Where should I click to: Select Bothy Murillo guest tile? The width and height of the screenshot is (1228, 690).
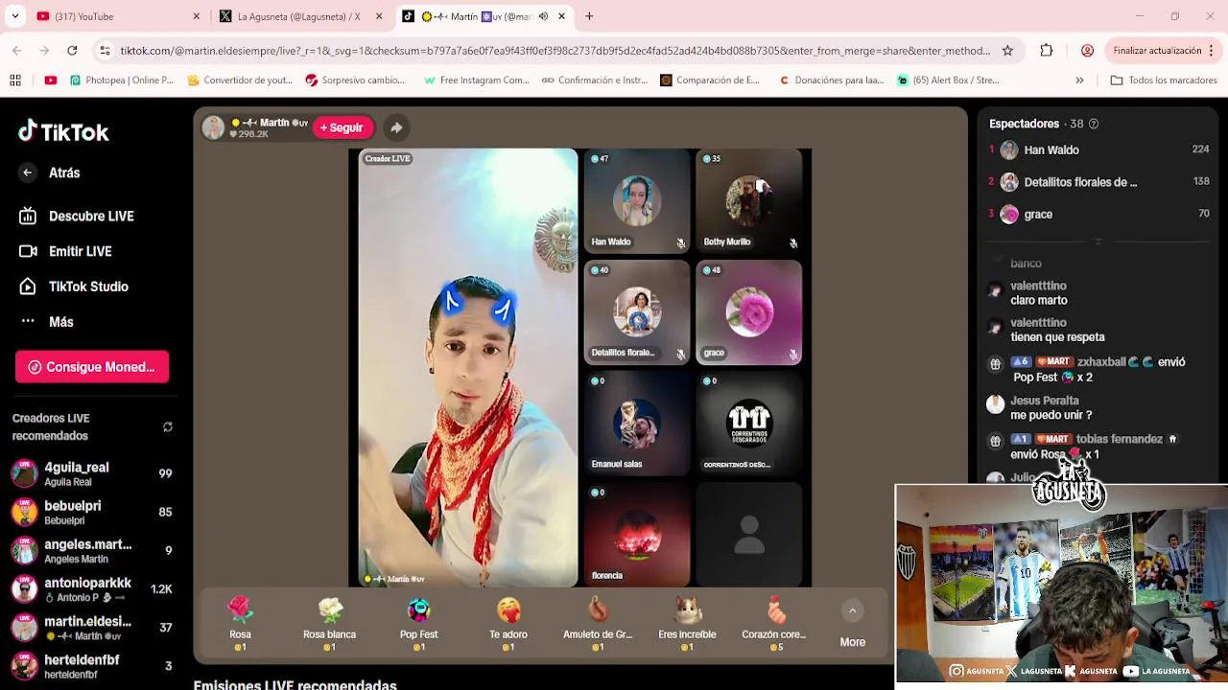pos(749,201)
